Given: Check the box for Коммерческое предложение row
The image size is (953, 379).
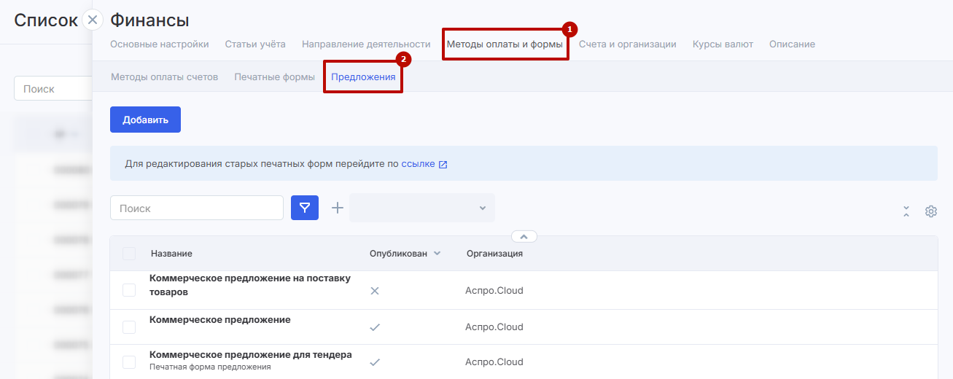Looking at the screenshot, I should pos(129,327).
